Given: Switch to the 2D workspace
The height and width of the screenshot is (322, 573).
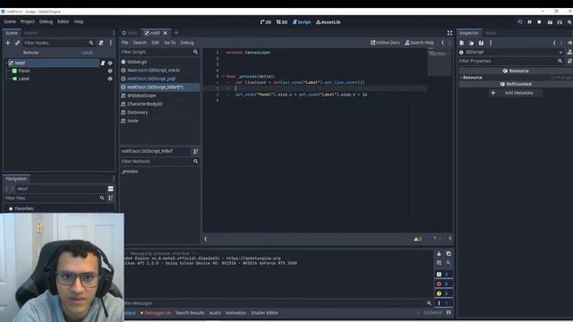Looking at the screenshot, I should 266,21.
